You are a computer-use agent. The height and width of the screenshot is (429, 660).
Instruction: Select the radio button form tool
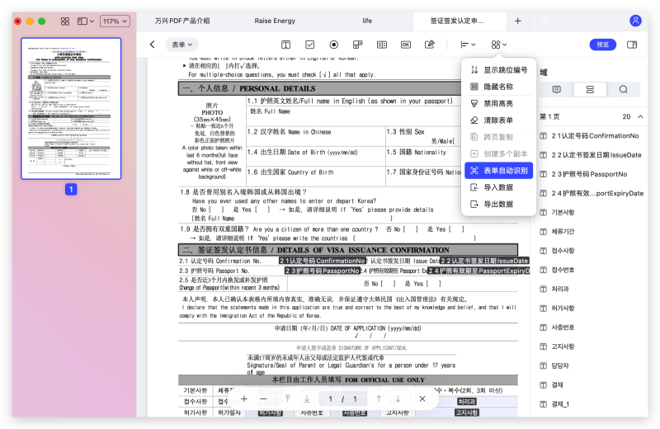[333, 45]
